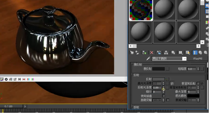This screenshot has width=209, height=113.
Task: Open the 反射 reflection color swatch
Action: coord(159,79)
